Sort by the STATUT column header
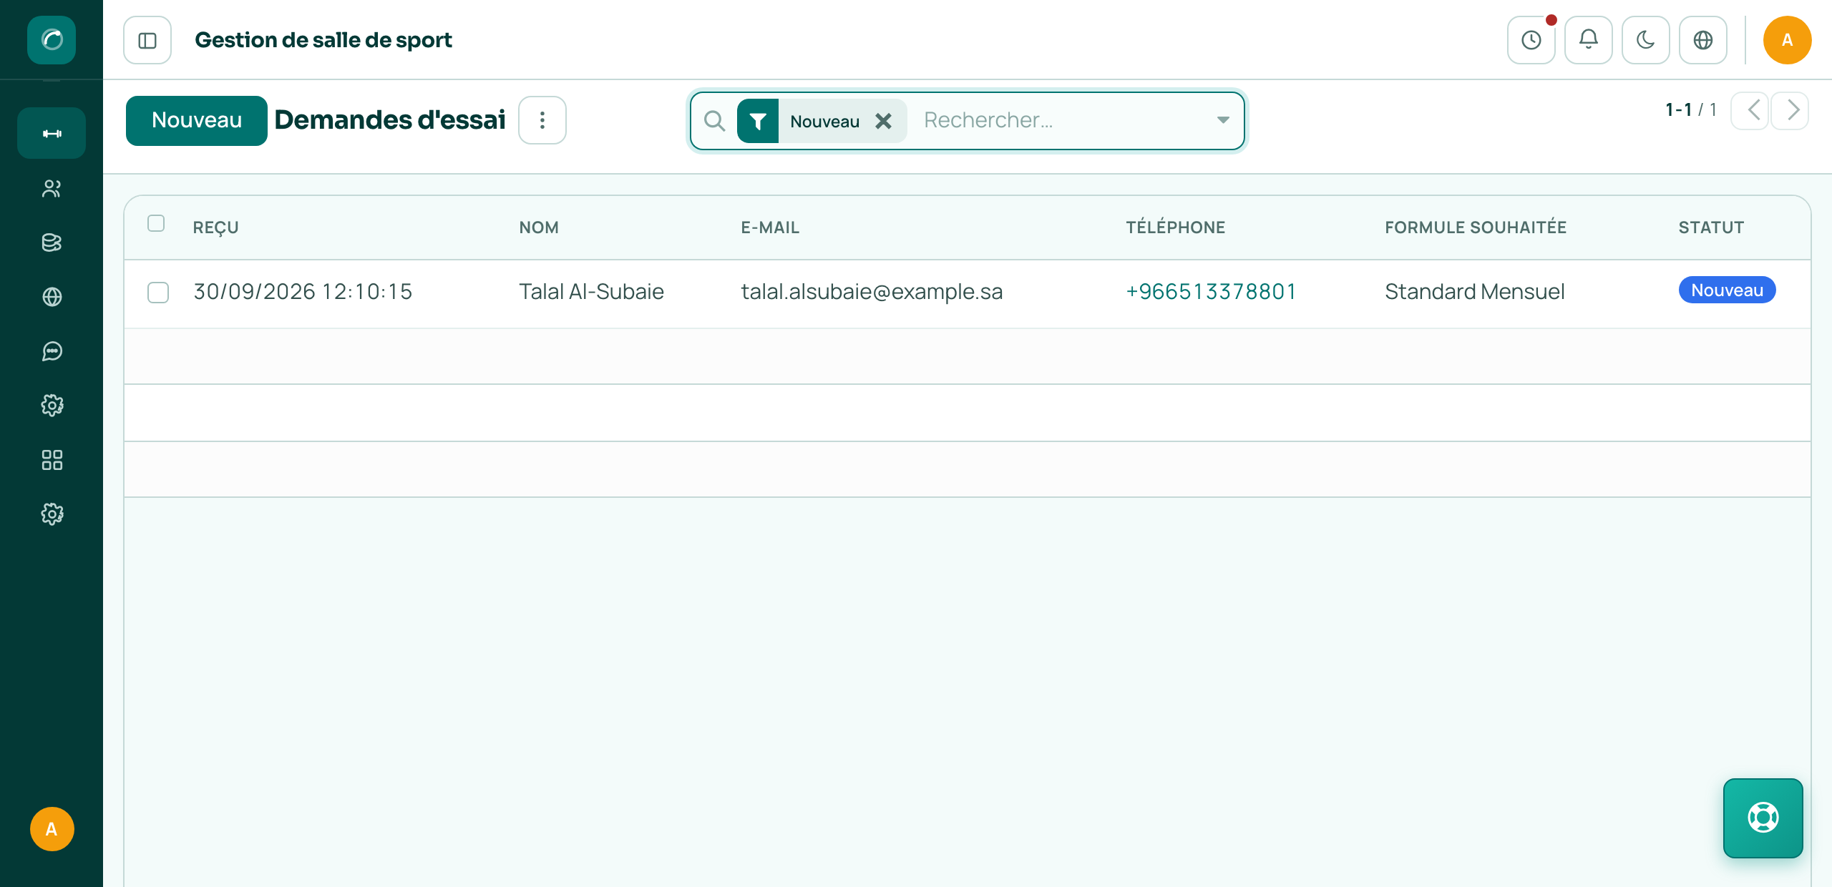Image resolution: width=1832 pixels, height=887 pixels. (x=1711, y=227)
